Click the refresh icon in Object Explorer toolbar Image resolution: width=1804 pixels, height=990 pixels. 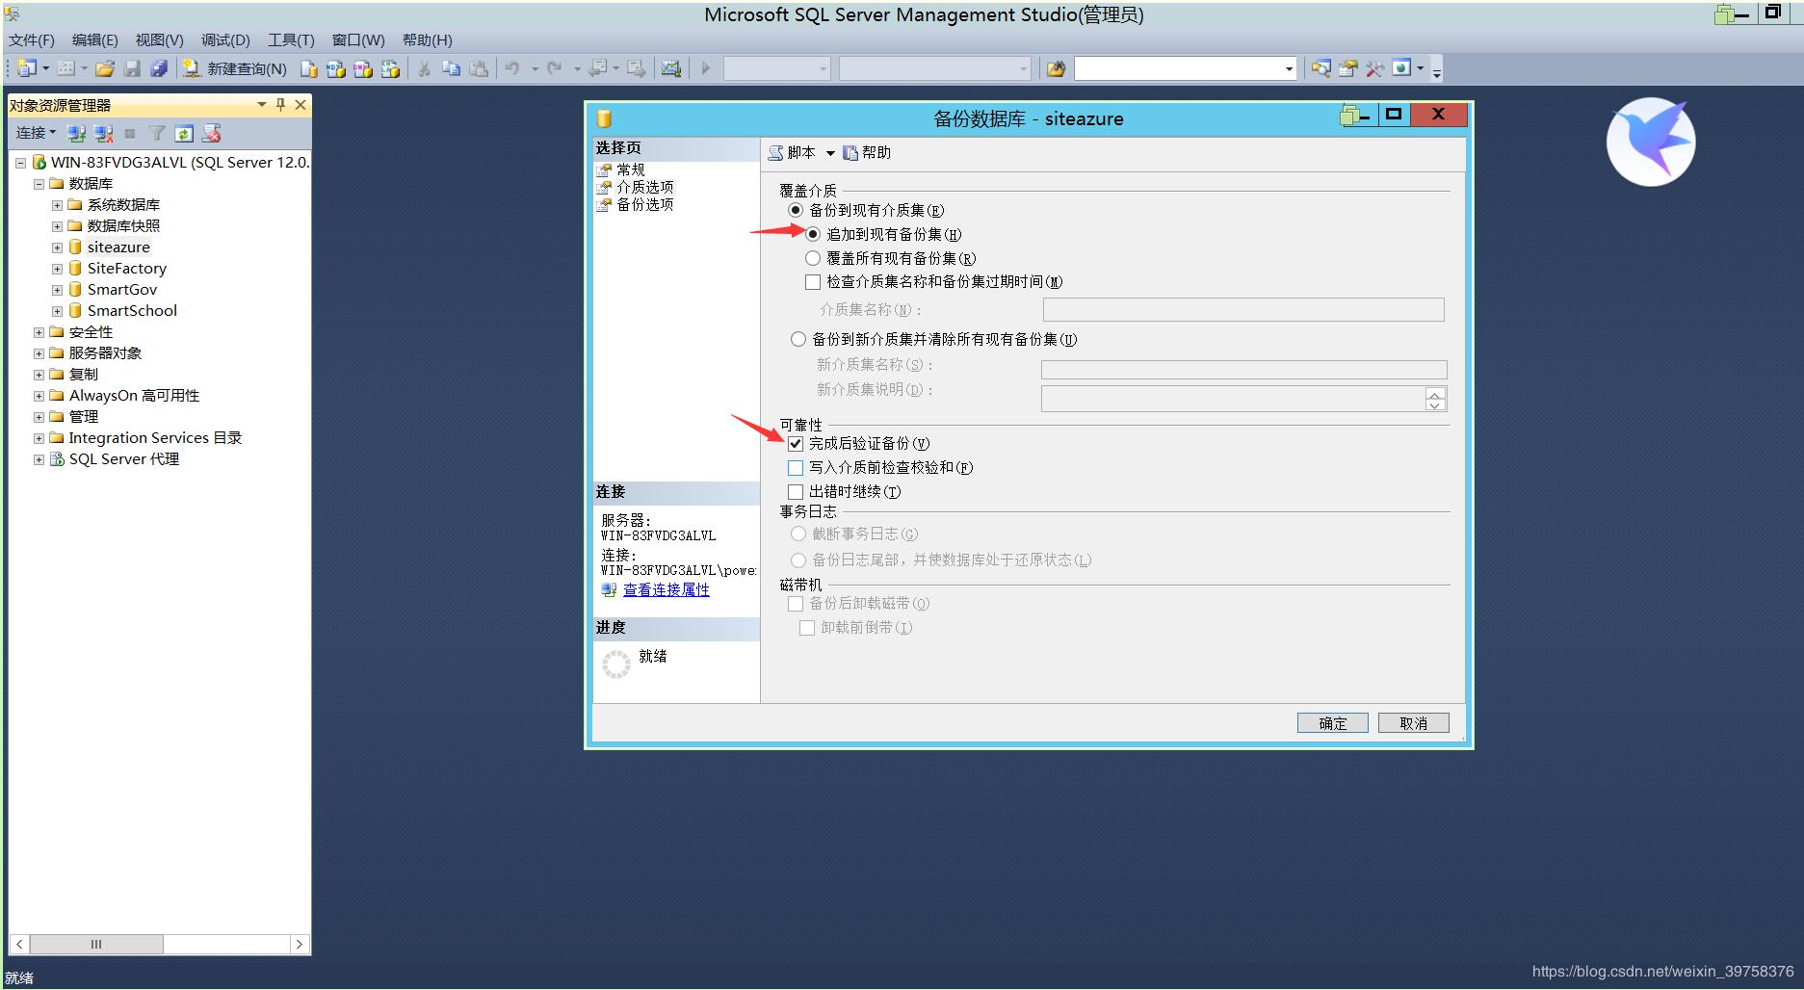[x=184, y=133]
